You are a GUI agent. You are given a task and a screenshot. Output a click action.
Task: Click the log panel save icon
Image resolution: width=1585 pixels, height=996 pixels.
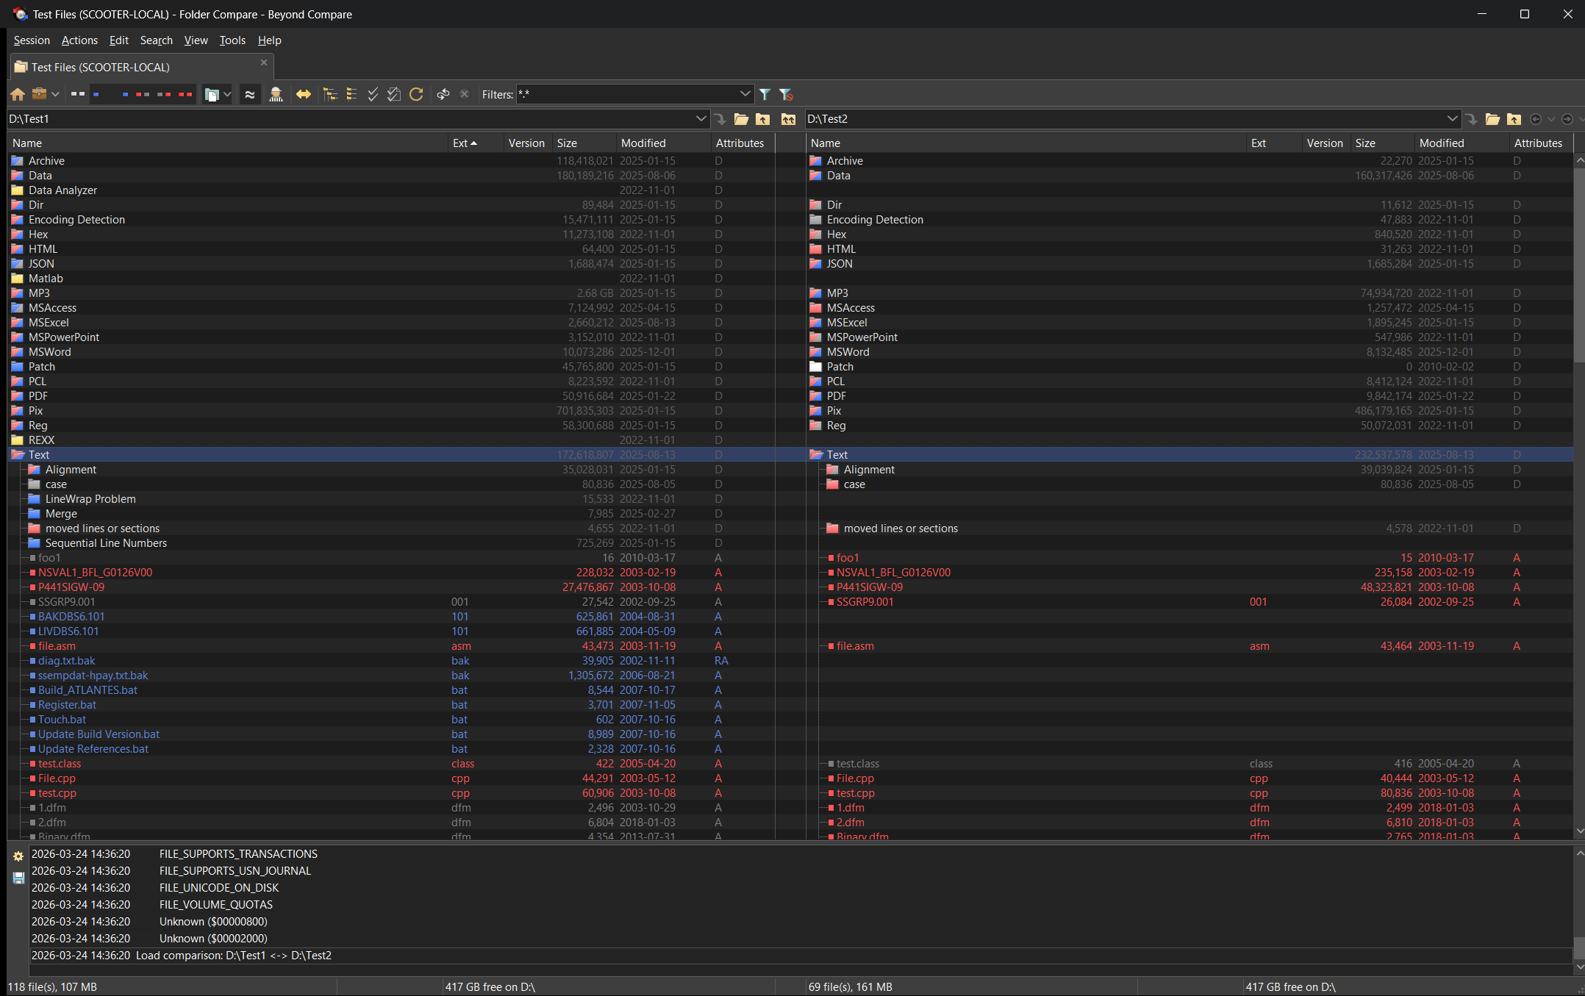pos(18,878)
